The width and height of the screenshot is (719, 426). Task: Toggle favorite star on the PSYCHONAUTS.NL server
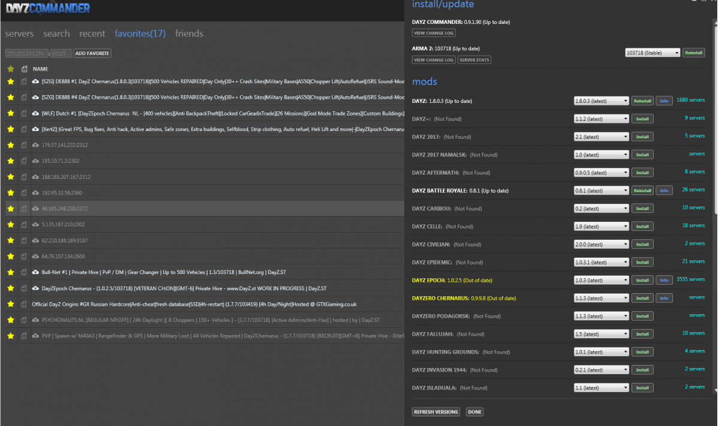click(10, 320)
